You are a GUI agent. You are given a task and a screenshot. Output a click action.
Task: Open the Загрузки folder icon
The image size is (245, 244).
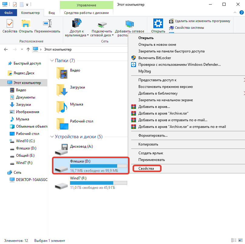[62, 89]
